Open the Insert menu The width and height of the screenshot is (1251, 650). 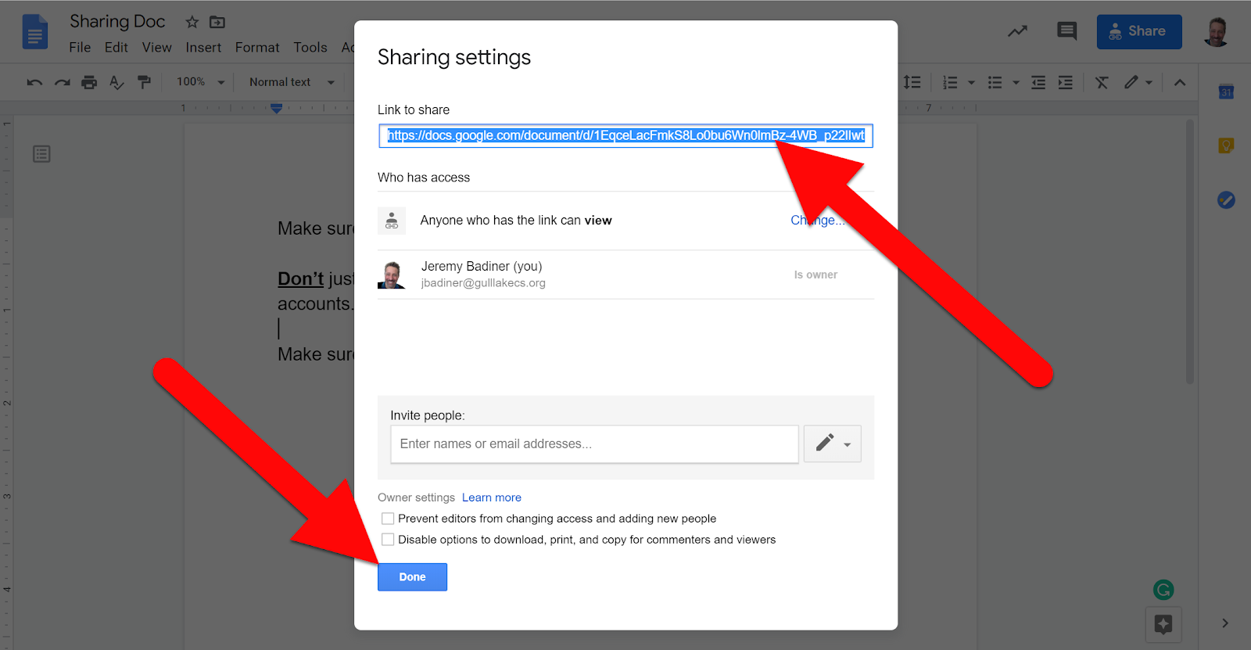(203, 48)
